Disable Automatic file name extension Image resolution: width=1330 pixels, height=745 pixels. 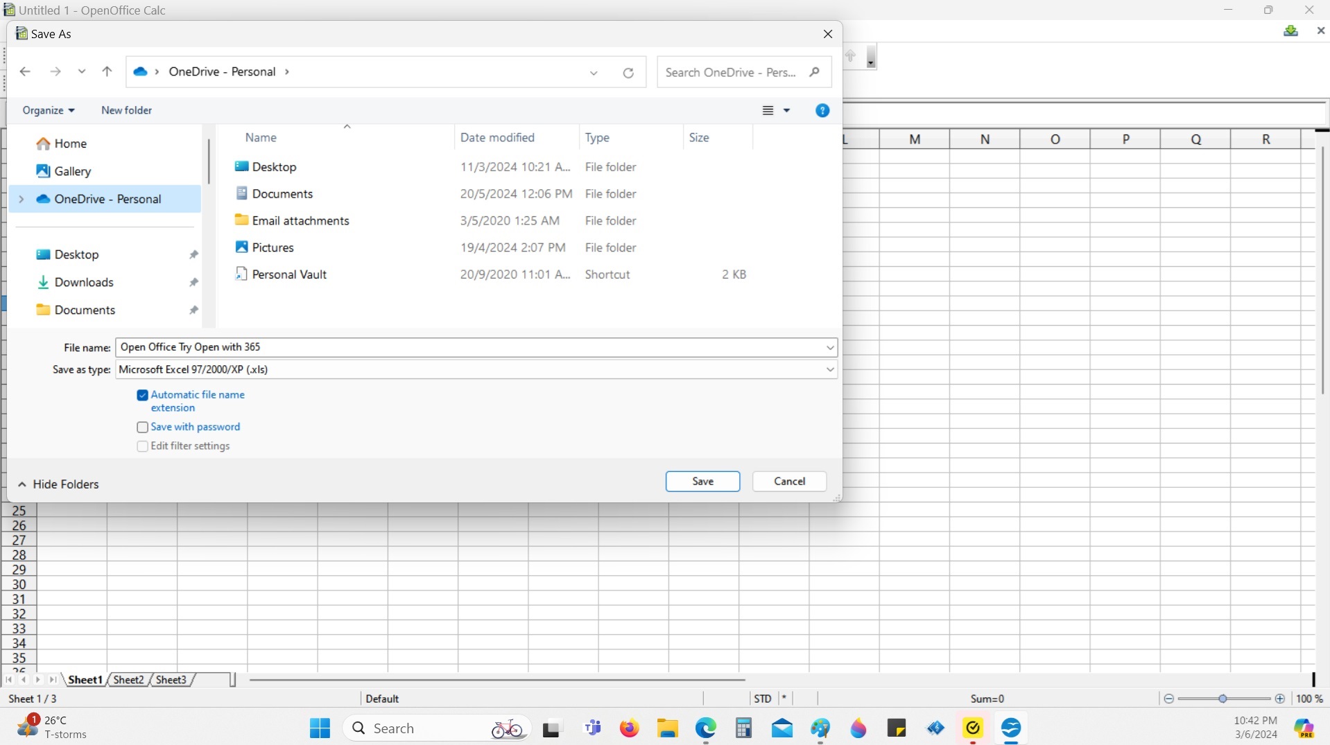coord(143,395)
